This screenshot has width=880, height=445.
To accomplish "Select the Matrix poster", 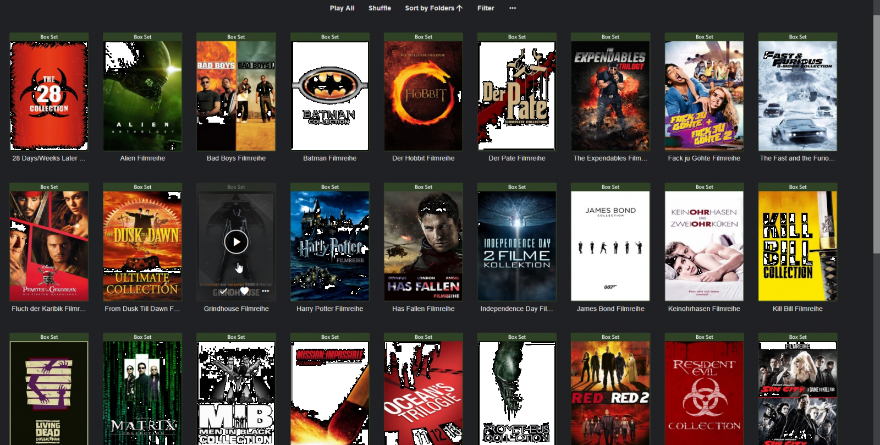I will point(142,393).
